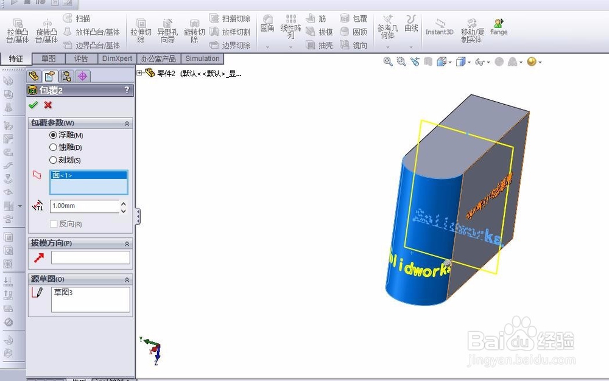The image size is (609, 381).
Task: Open the DimXpertManager panel tab
Action: 82,75
